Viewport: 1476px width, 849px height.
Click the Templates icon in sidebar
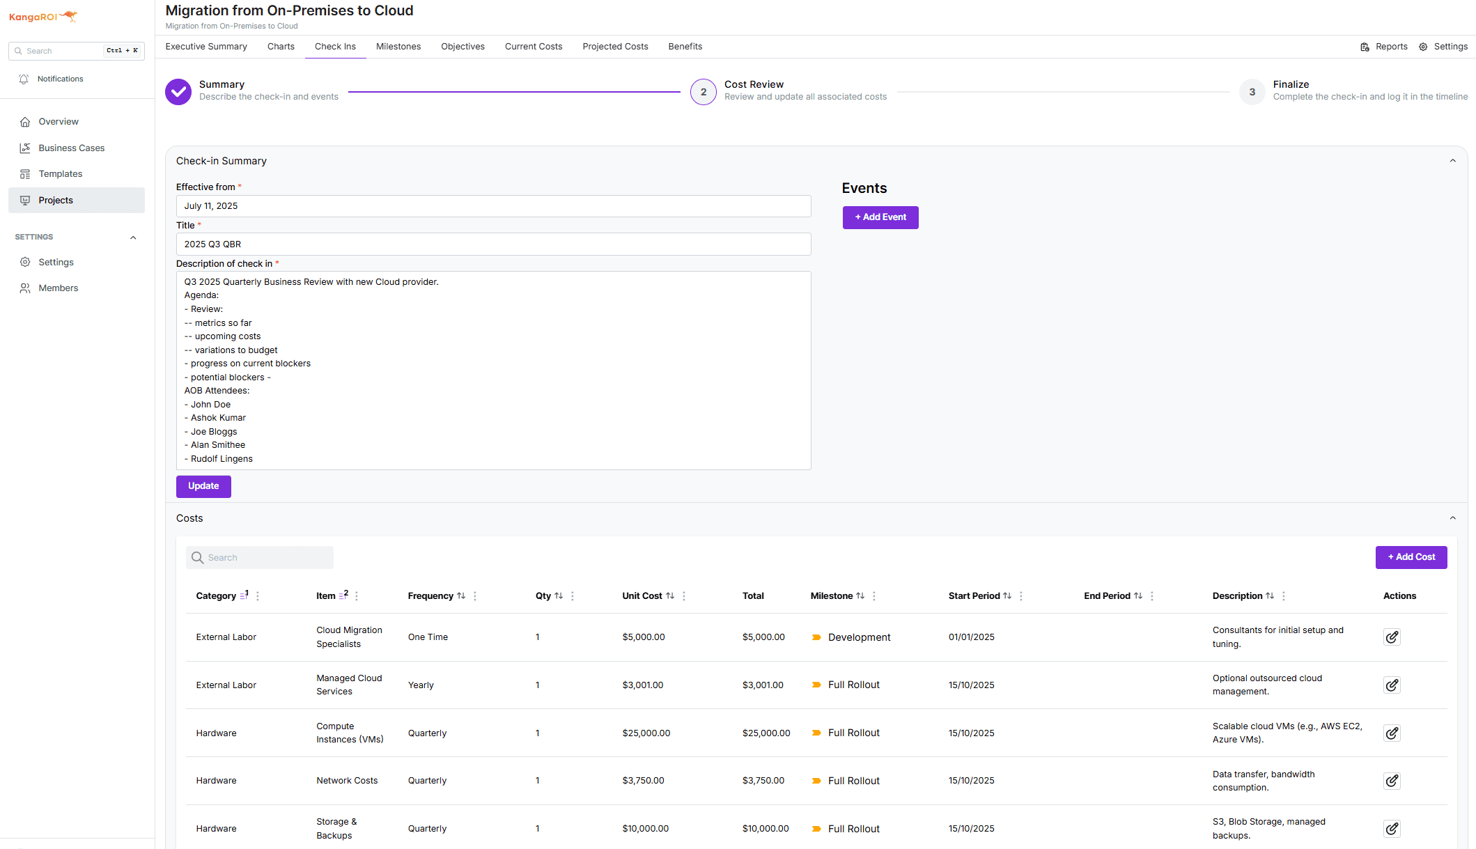pos(25,174)
